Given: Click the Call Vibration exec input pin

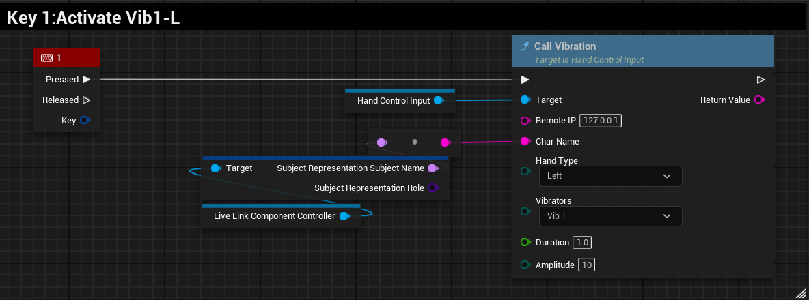Looking at the screenshot, I should coord(525,80).
